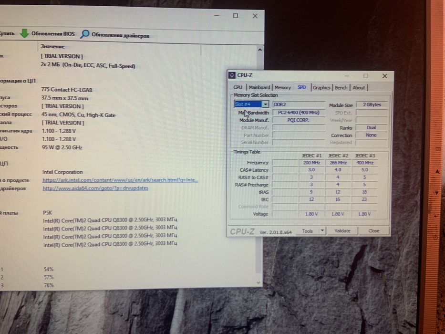The height and width of the screenshot is (334, 445).
Task: Maximize the AIDA64 window
Action: [235, 16]
